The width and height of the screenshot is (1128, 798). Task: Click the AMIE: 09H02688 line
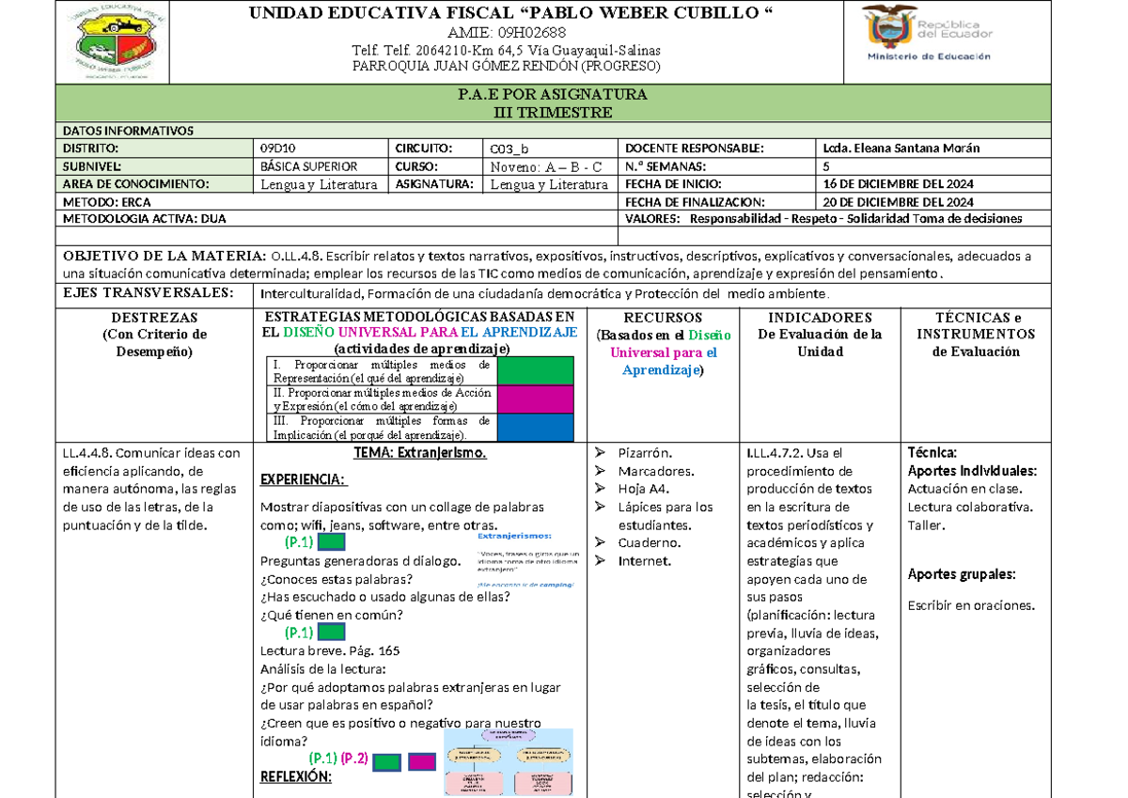click(507, 33)
